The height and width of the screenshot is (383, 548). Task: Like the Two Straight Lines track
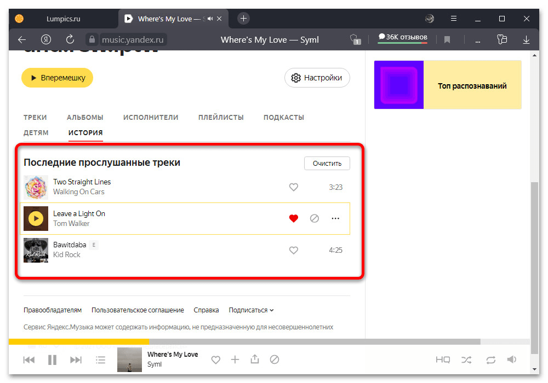click(294, 187)
